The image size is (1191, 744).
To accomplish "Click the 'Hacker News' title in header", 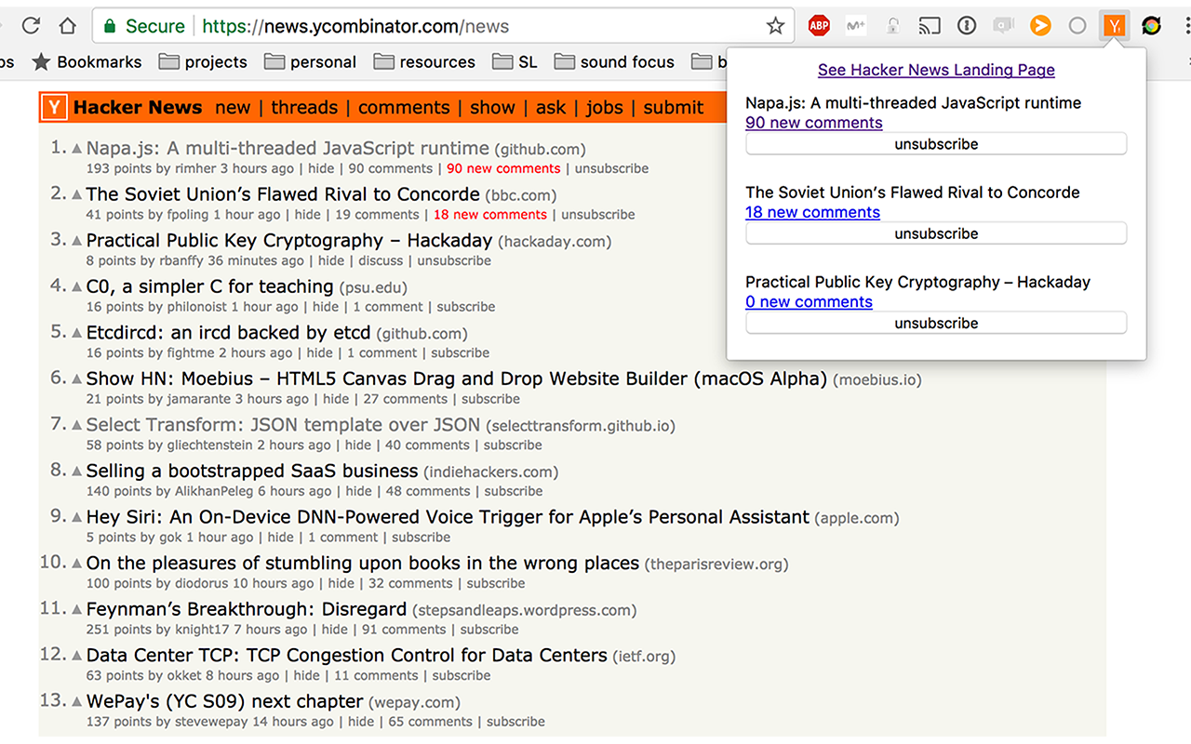I will (x=138, y=108).
